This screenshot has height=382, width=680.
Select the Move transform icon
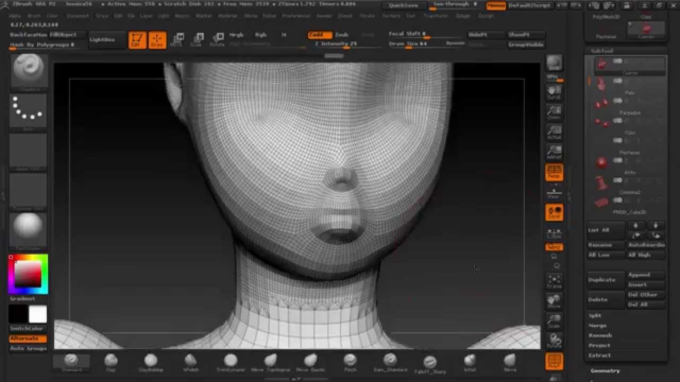(177, 40)
